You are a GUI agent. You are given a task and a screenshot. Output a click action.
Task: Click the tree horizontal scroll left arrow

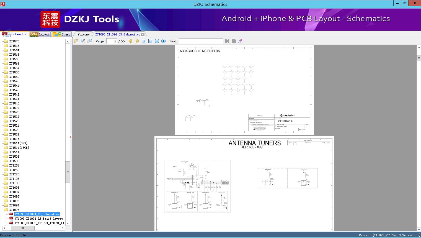point(4,228)
